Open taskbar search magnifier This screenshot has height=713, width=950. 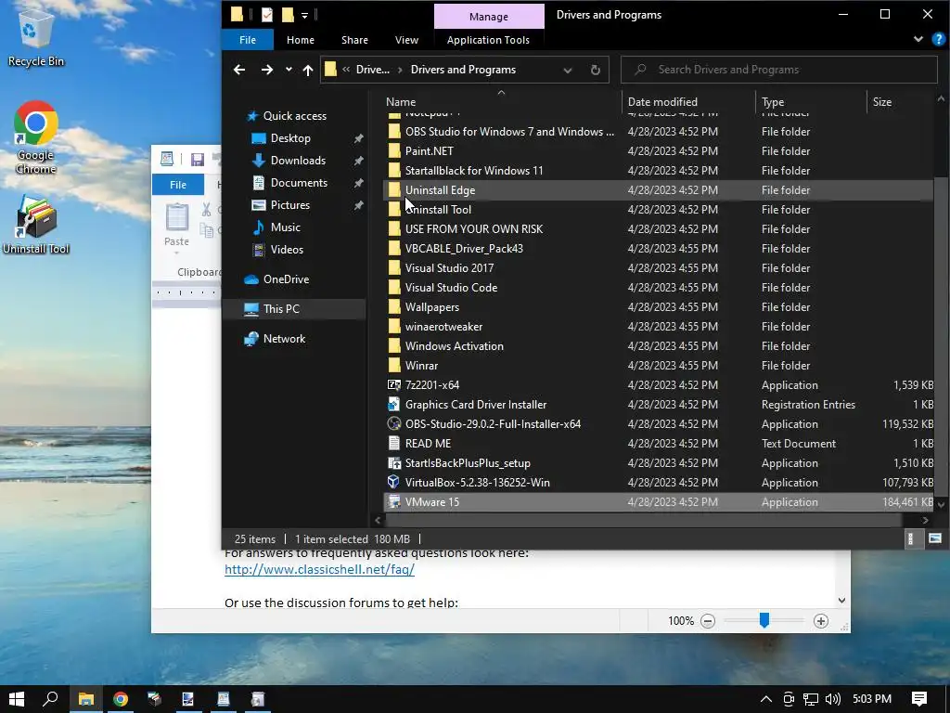tap(50, 699)
